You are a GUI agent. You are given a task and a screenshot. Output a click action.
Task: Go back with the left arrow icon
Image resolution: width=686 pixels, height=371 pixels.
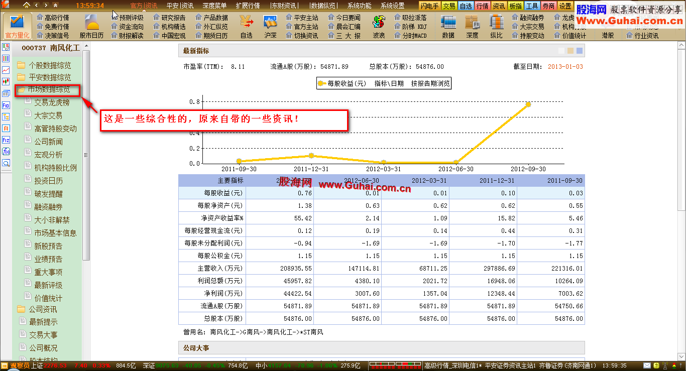pyautogui.click(x=37, y=6)
